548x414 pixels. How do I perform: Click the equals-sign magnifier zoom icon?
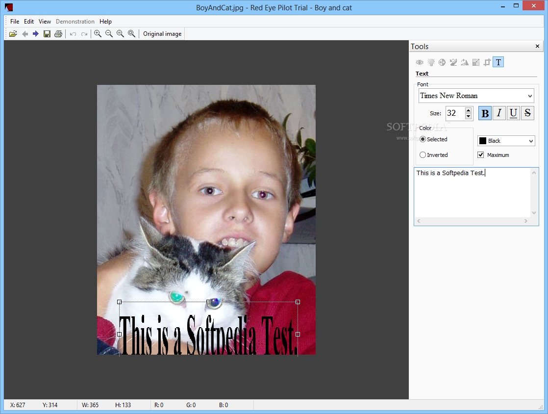(120, 34)
